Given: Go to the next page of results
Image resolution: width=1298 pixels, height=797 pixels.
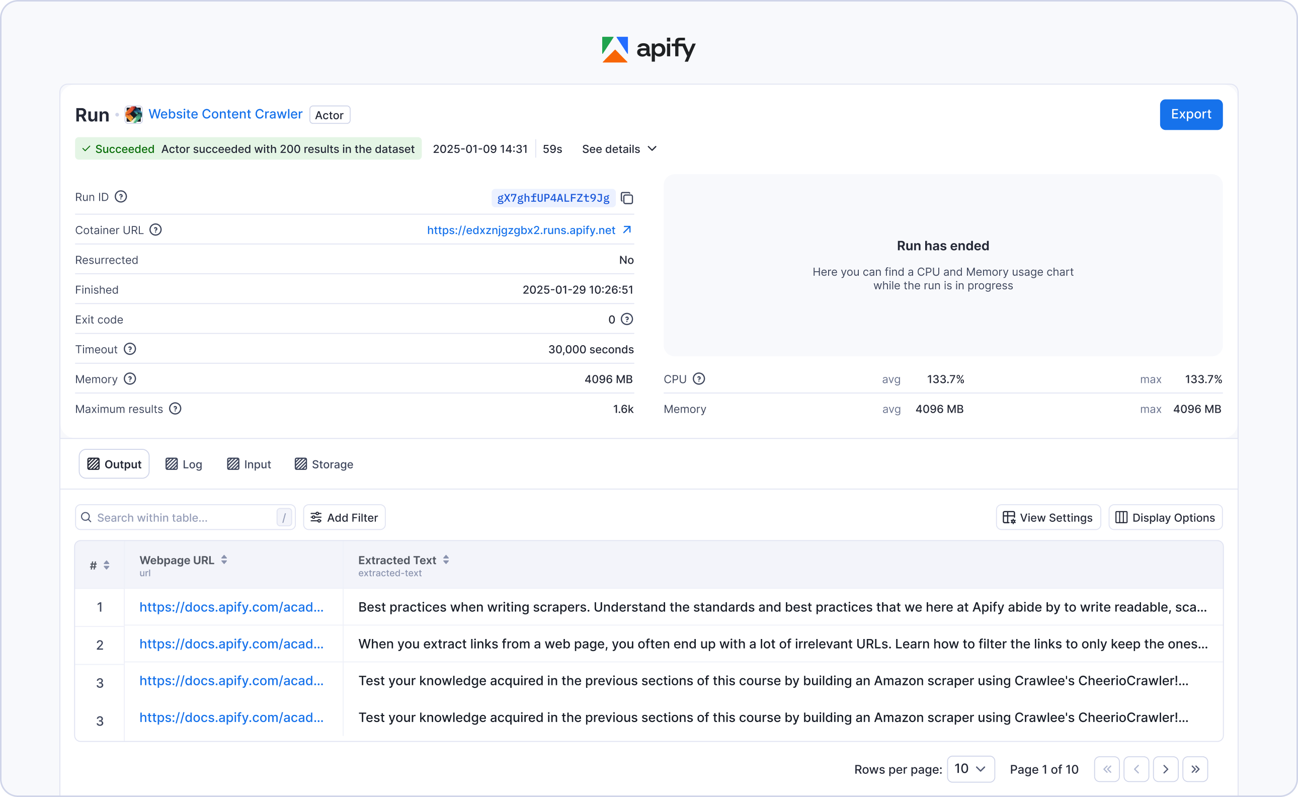Looking at the screenshot, I should tap(1166, 769).
